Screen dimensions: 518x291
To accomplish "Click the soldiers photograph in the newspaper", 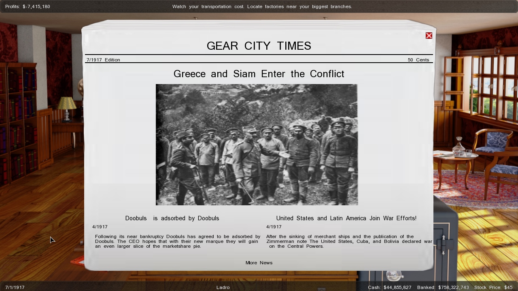I will [x=257, y=145].
